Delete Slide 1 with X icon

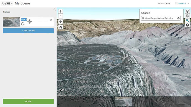click(x=51, y=20)
